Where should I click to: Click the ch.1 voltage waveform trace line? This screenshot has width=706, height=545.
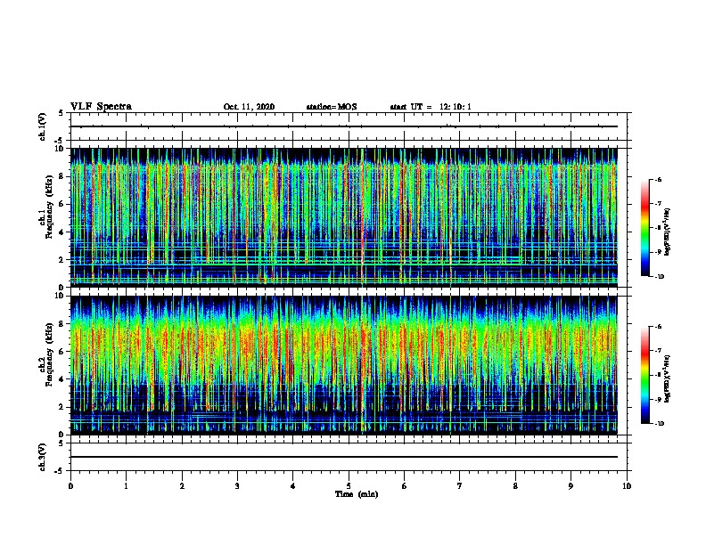click(x=344, y=126)
